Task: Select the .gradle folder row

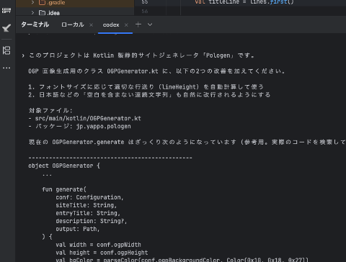Action: pos(75,3)
